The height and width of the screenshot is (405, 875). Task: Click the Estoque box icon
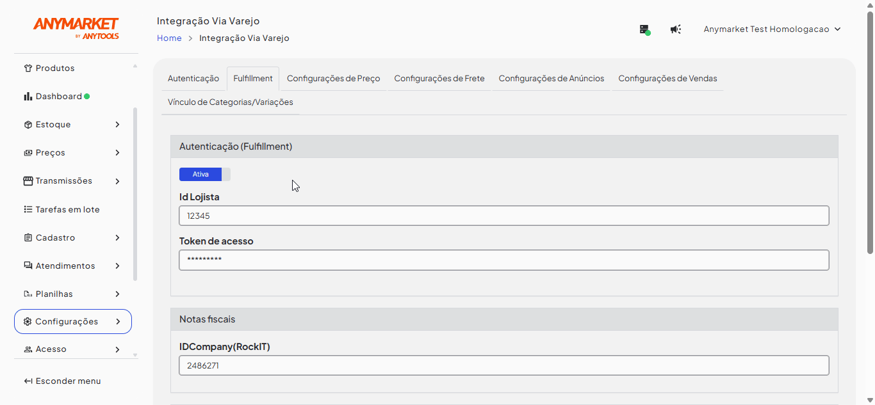pos(28,125)
